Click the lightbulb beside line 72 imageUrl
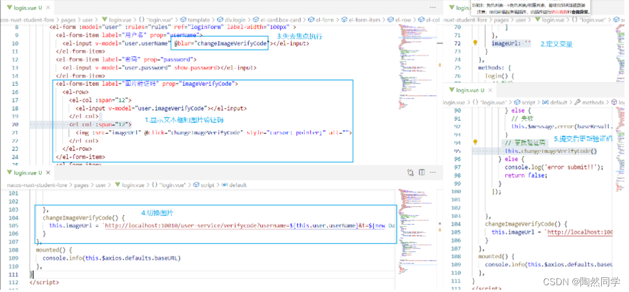The width and height of the screenshot is (629, 292). pyautogui.click(x=475, y=43)
